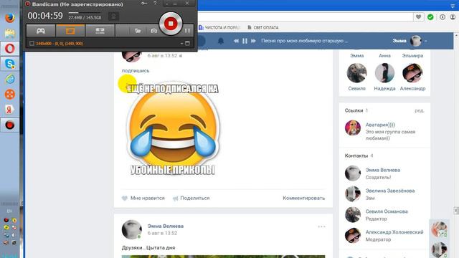459x258 pixels.
Task: Select Bandicam HDMI device recording mode
Action: click(100, 31)
